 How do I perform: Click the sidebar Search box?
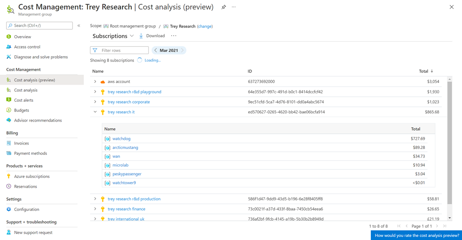coord(40,26)
